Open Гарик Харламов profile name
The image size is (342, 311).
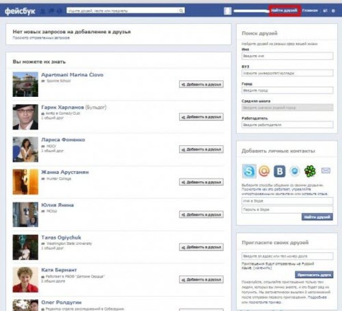pos(63,107)
